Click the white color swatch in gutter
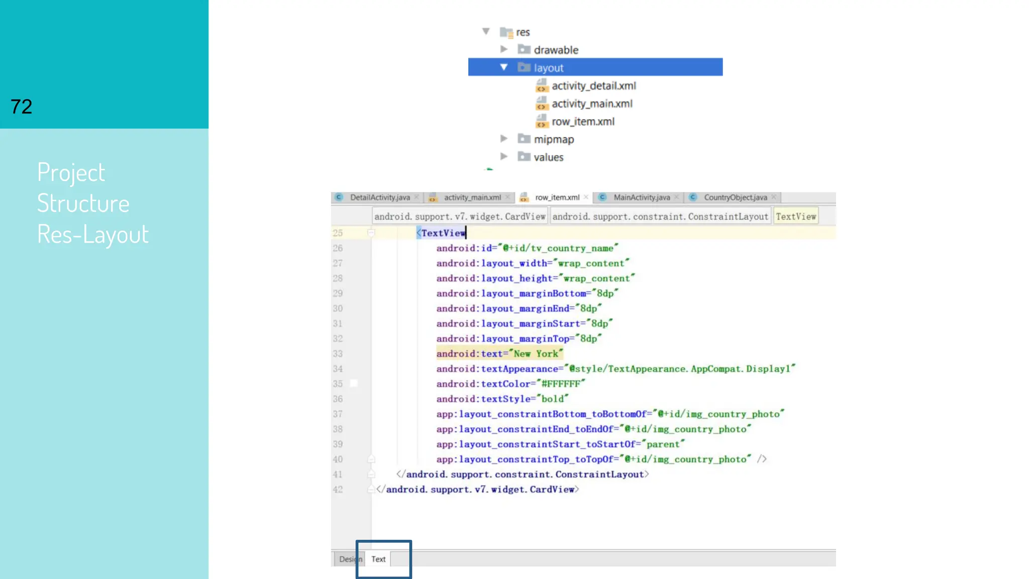Viewport: 1029px width, 579px height. 354,383
